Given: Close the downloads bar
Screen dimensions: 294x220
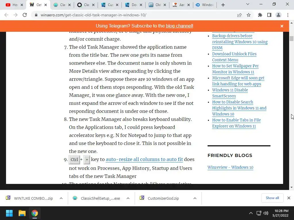Looking at the screenshot, I should (x=289, y=198).
